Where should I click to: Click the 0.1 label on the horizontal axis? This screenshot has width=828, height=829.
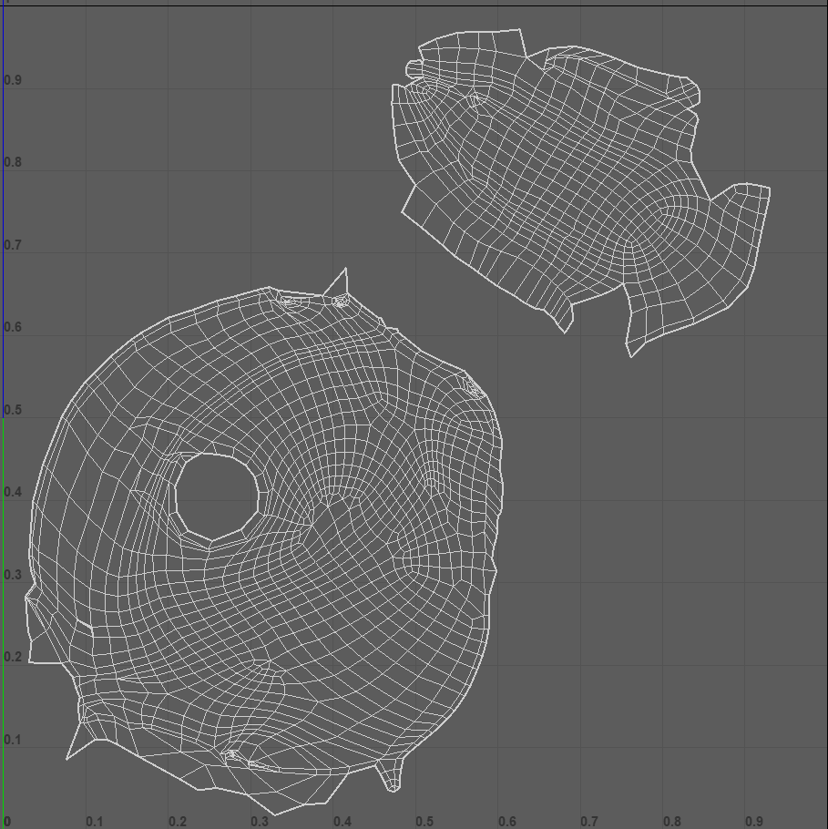point(95,821)
